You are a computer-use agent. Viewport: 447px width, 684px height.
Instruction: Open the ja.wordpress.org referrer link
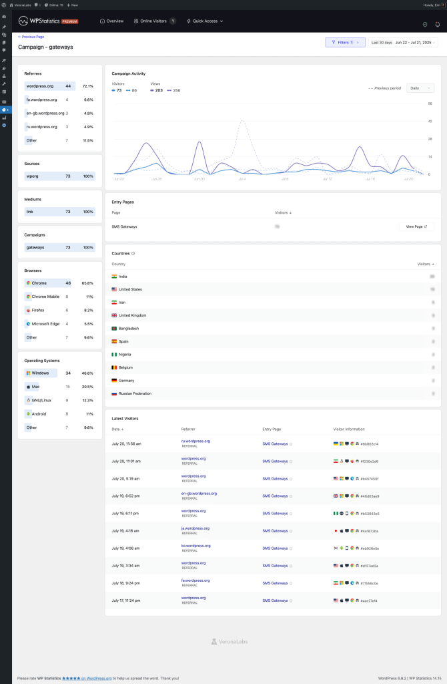(x=195, y=528)
